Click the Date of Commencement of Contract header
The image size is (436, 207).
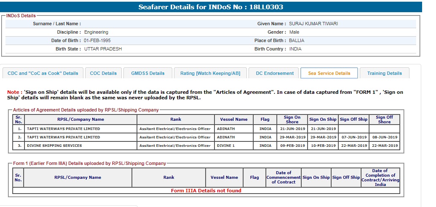[x=283, y=177]
